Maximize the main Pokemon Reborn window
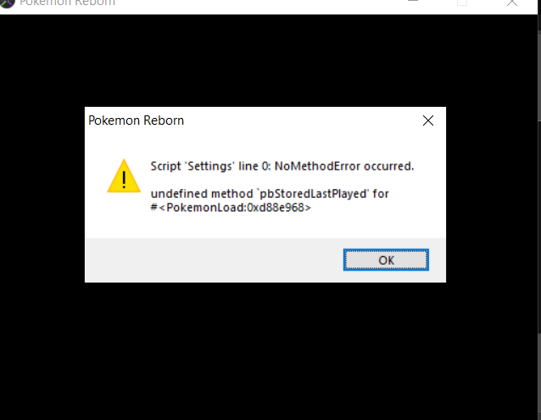Screen dimensions: 541x420 (x=462, y=3)
